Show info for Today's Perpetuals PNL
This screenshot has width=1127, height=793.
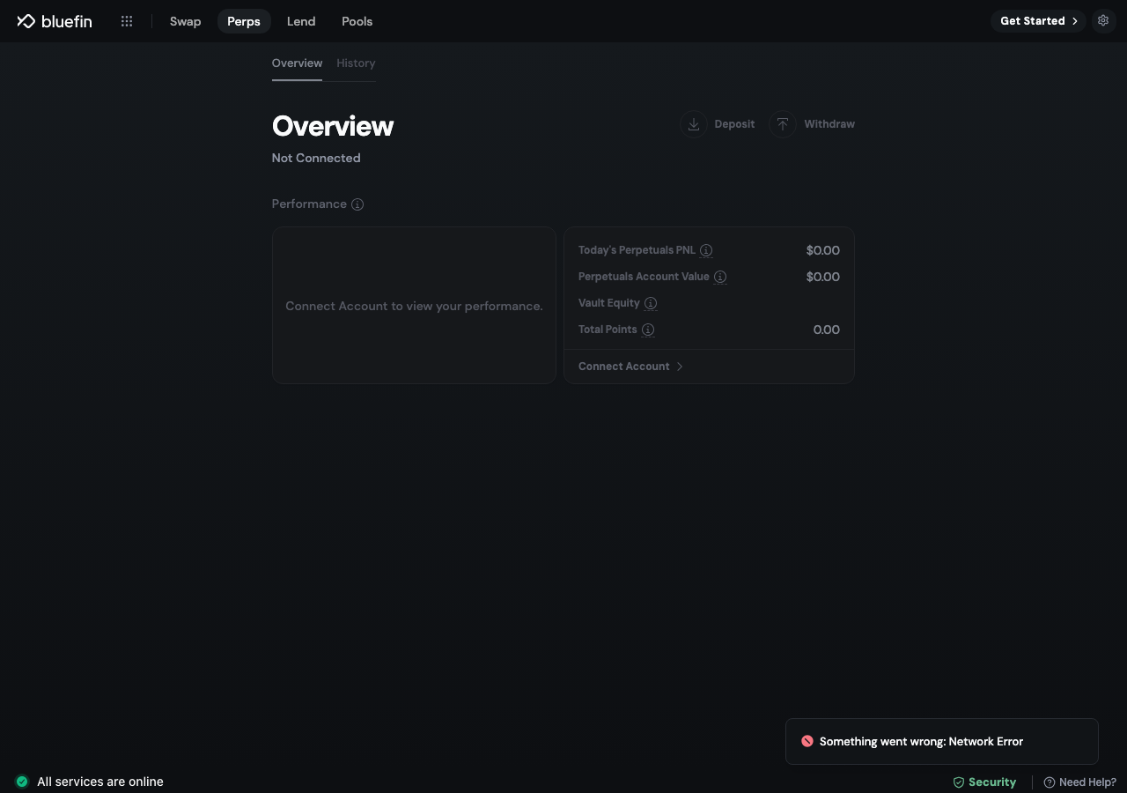pyautogui.click(x=706, y=250)
